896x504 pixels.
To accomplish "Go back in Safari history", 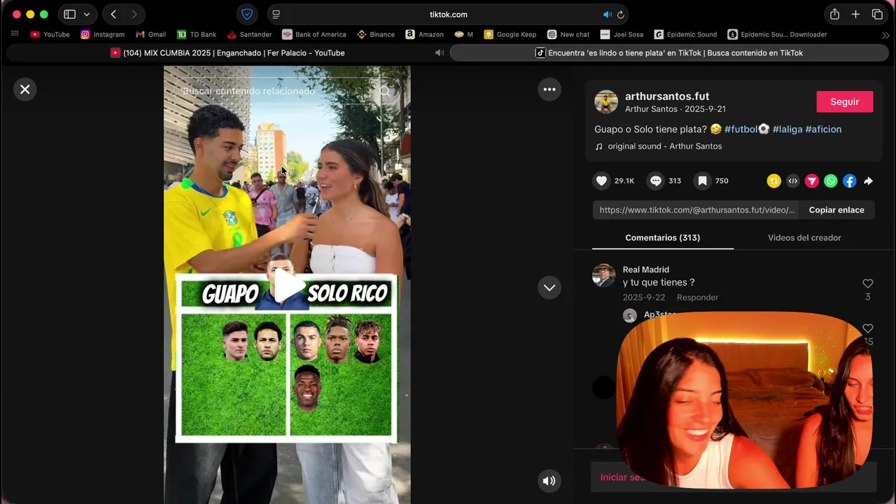I will pyautogui.click(x=113, y=14).
